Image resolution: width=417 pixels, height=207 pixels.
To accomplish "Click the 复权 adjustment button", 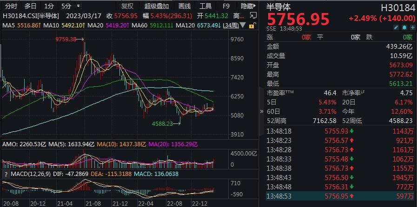I will [127, 6].
